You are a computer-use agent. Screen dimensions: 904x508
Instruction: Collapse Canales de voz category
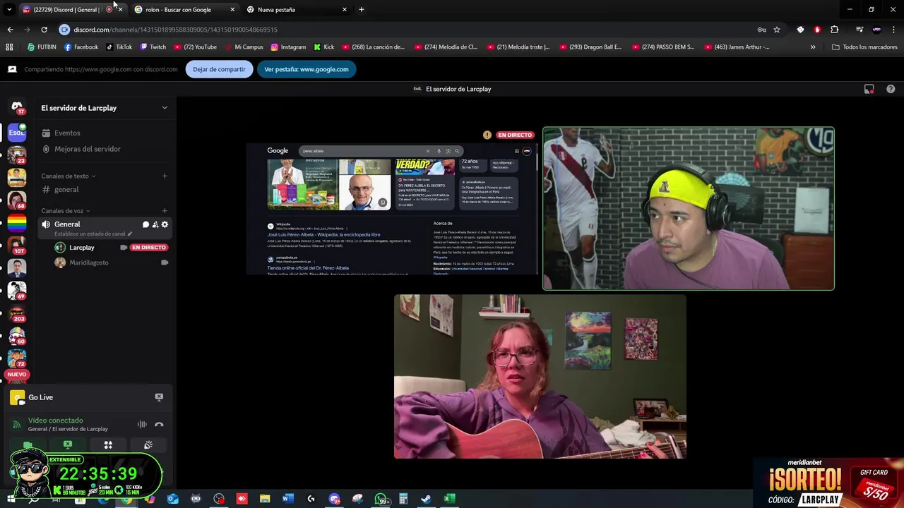tap(66, 210)
